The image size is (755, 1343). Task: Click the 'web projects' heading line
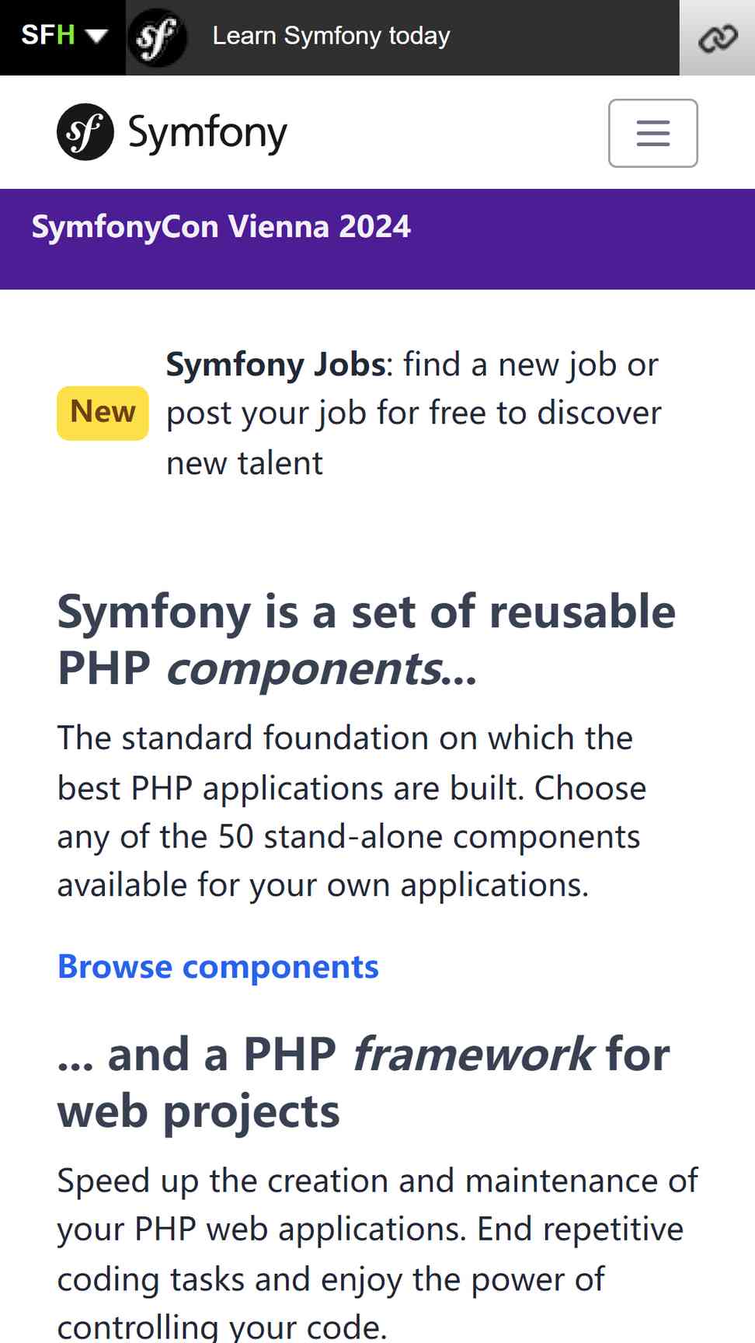199,1111
